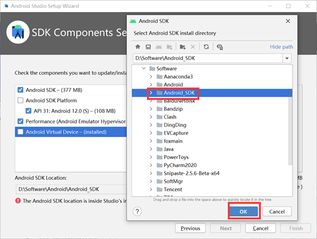Click the SDK location error message
Viewport: 317px width, 239px height.
click(74, 201)
